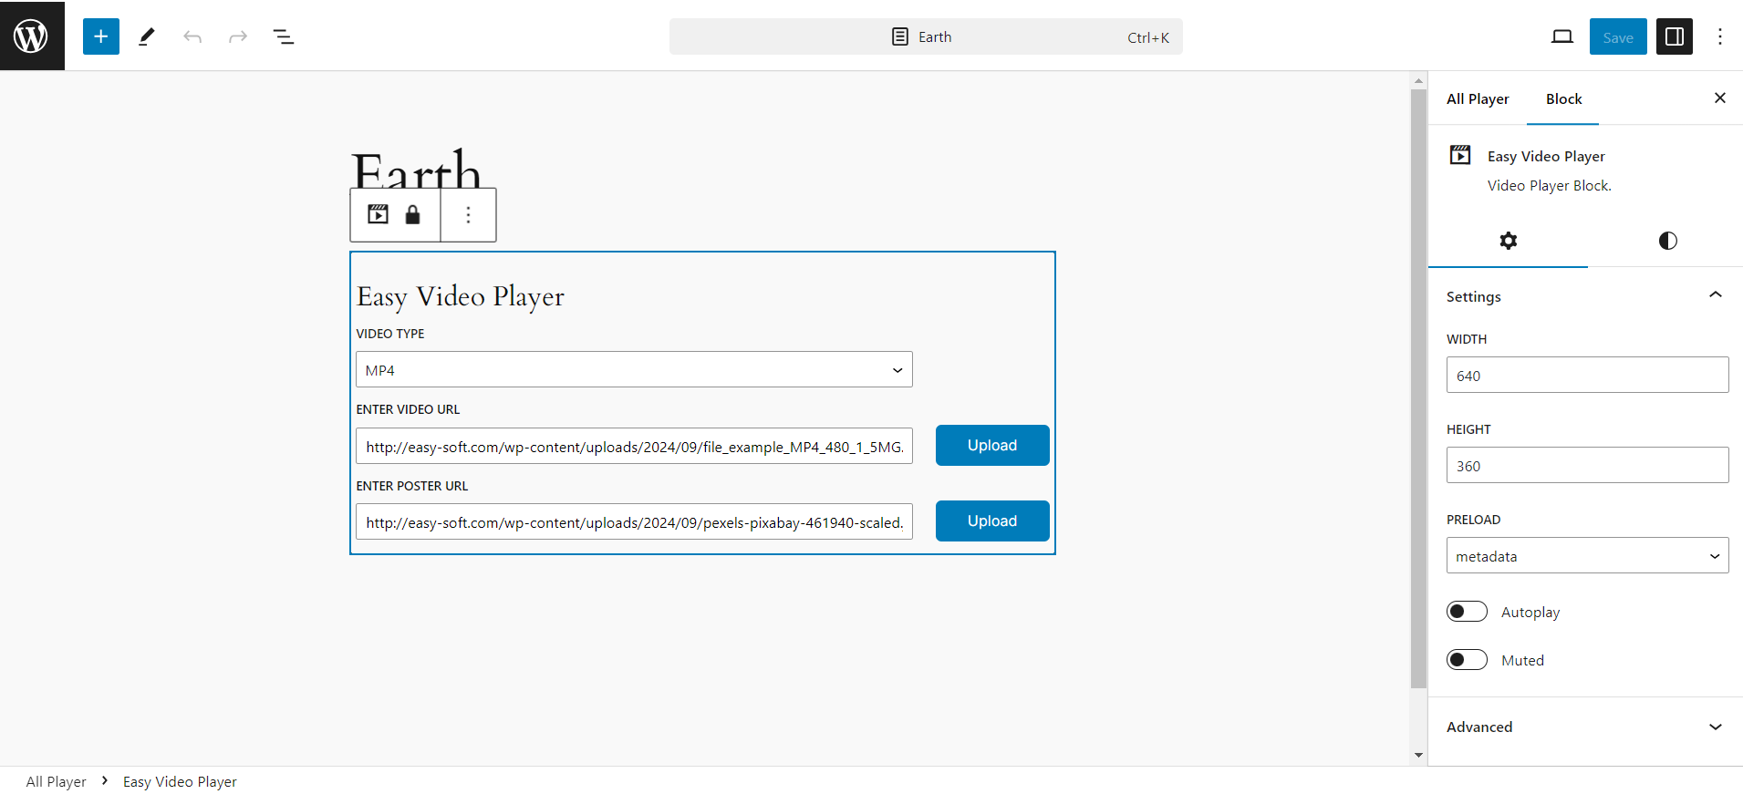This screenshot has width=1743, height=794.
Task: Click the PRELOAD label in the sidebar
Action: [x=1473, y=520]
